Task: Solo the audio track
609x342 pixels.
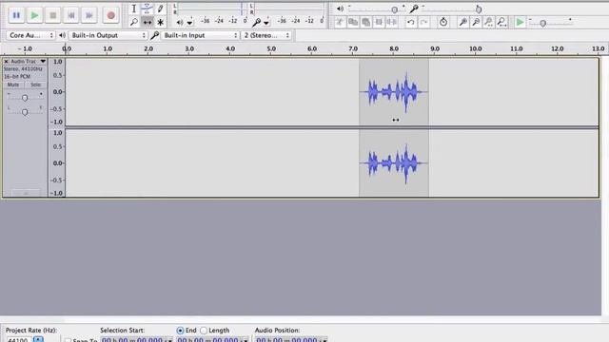Action: (x=35, y=85)
